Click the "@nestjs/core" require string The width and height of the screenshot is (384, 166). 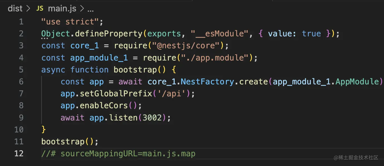click(186, 46)
